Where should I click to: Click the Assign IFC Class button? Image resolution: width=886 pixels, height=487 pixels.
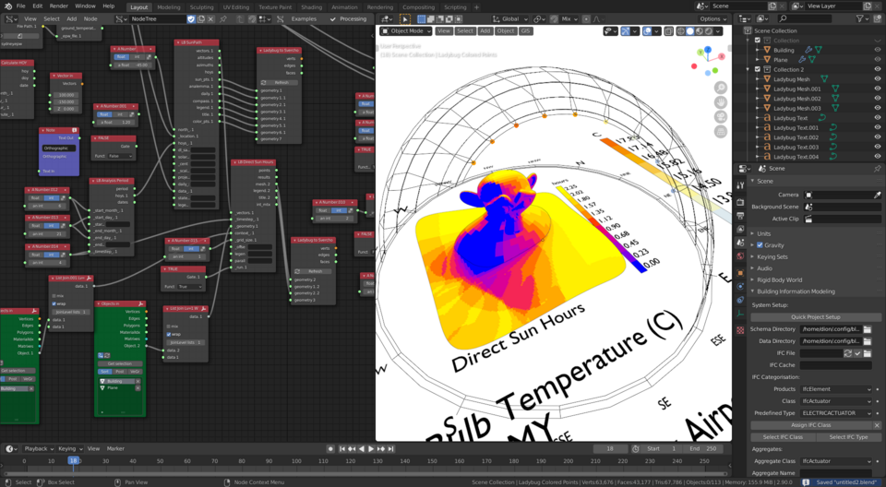click(x=811, y=425)
